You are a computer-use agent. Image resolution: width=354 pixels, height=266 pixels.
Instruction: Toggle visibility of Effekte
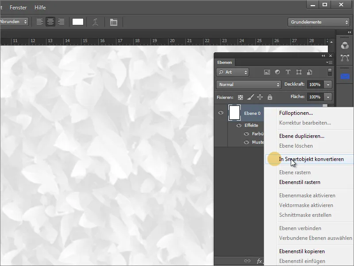(x=239, y=125)
